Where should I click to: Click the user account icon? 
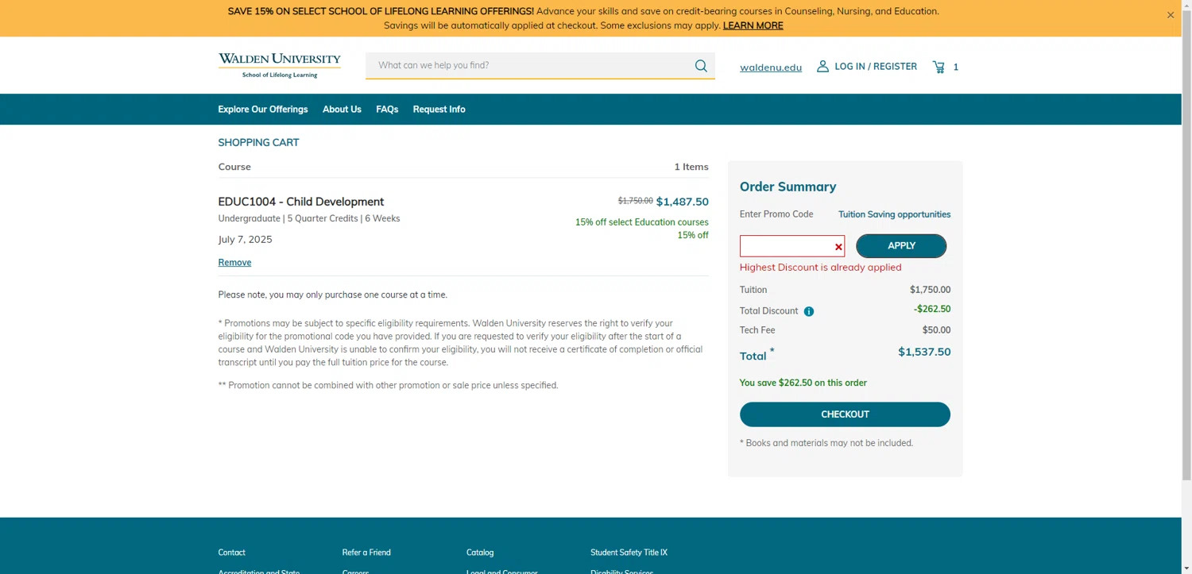(x=822, y=66)
